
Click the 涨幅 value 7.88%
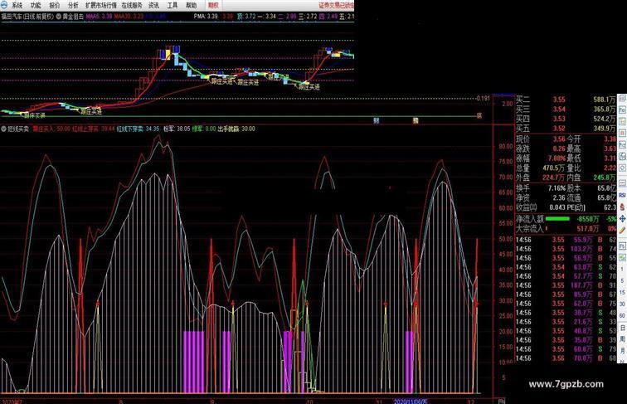557,158
